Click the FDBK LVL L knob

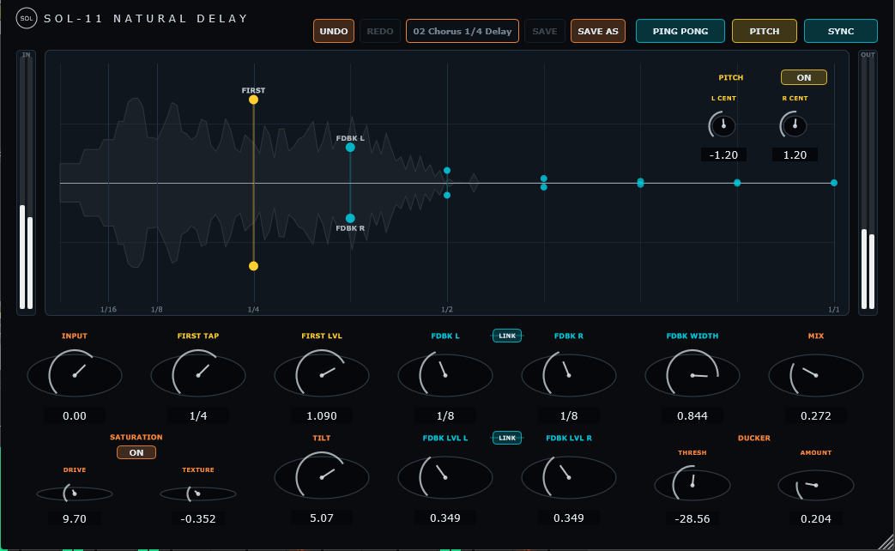445,476
